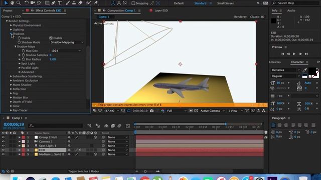This screenshot has height=180, width=321.
Task: Switch to the Project tab
Action: (x=8, y=10)
